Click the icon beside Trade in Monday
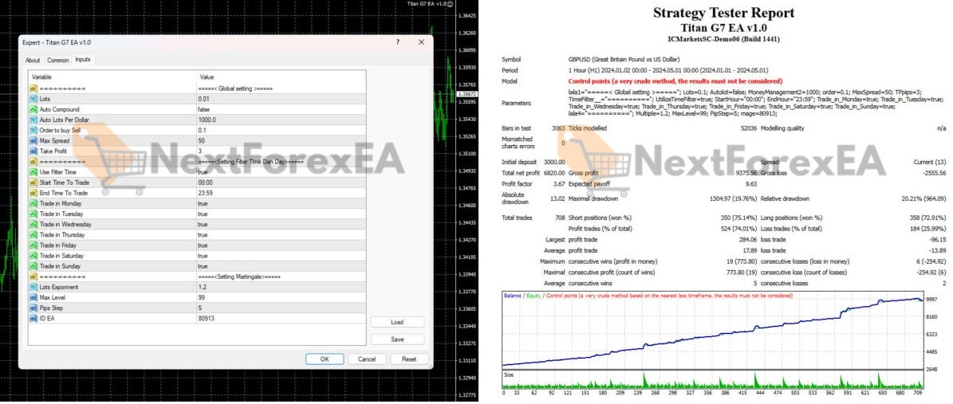 [34, 203]
